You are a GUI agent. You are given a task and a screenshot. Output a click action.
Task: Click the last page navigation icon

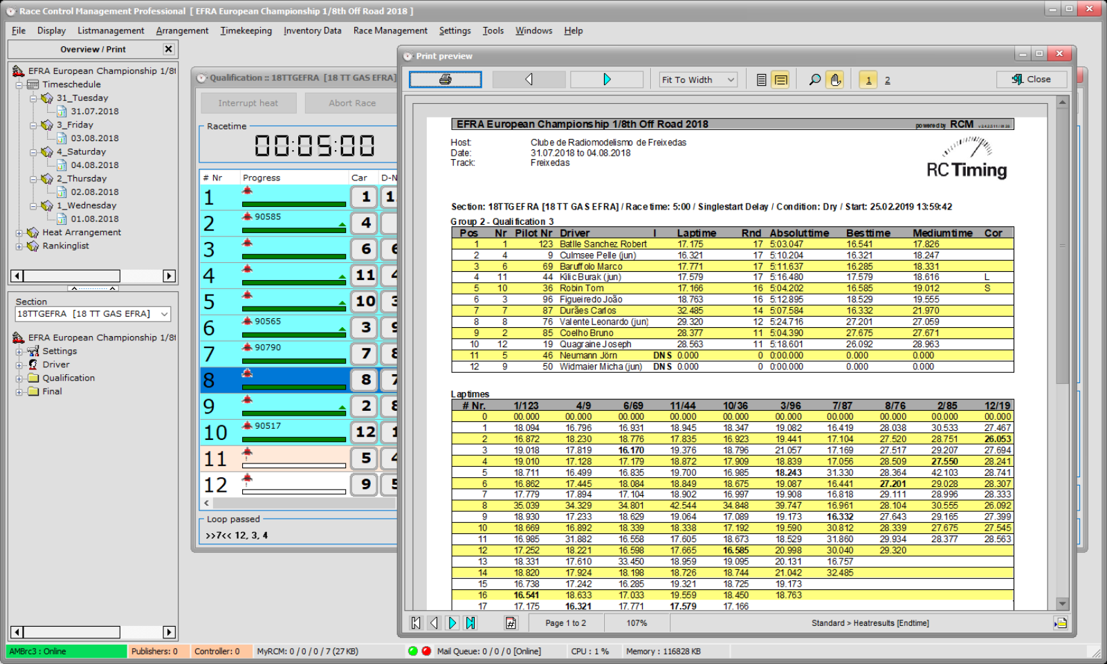point(470,623)
